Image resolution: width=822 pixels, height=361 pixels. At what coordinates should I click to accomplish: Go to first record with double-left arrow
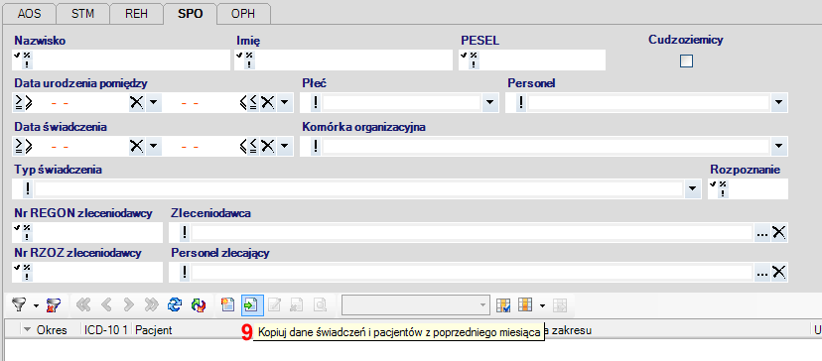click(82, 304)
